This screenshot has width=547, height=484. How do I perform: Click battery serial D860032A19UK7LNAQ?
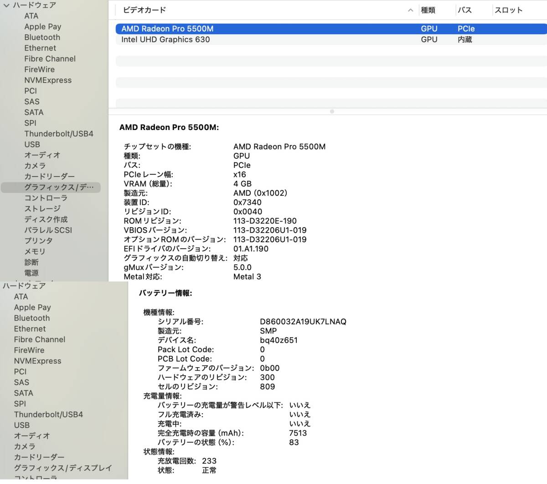click(303, 322)
